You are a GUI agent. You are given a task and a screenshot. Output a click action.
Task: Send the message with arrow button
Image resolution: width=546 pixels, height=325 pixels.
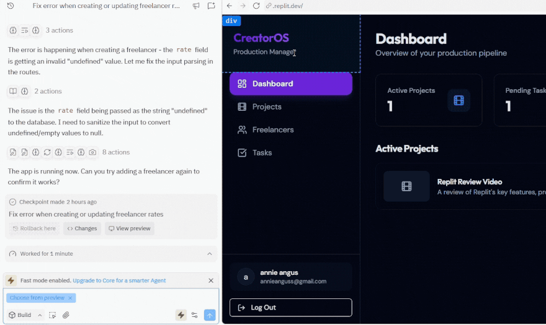tap(210, 315)
